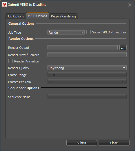Expand the Render Quality dropdown
Viewport: 135px width, 151px height.
click(x=87, y=68)
